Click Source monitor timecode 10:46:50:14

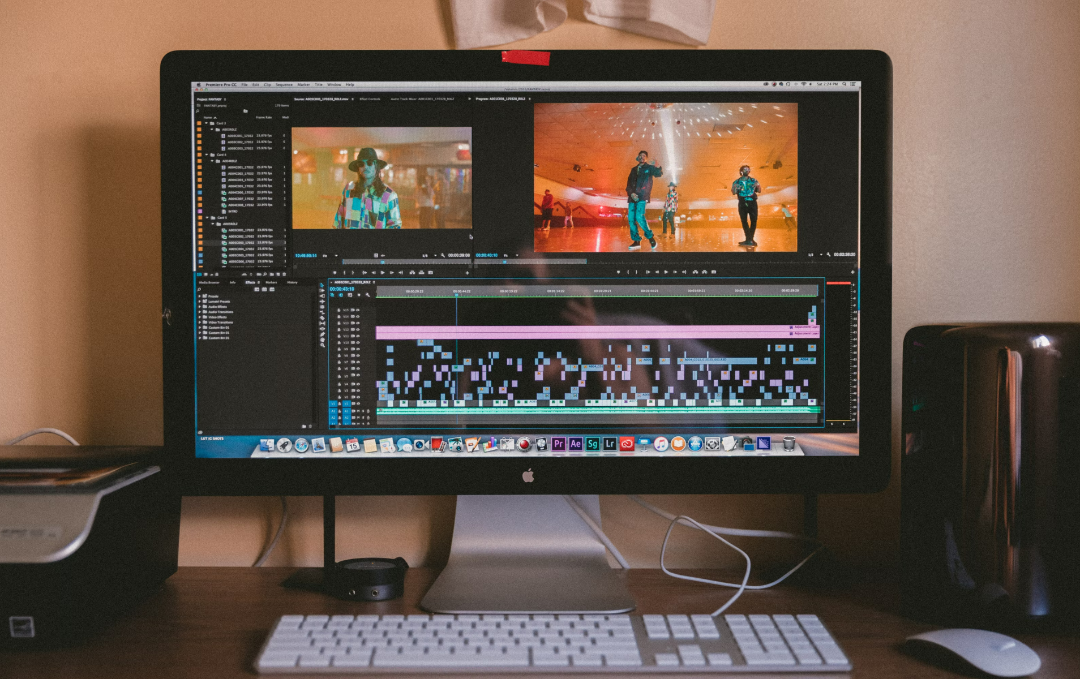pos(306,256)
